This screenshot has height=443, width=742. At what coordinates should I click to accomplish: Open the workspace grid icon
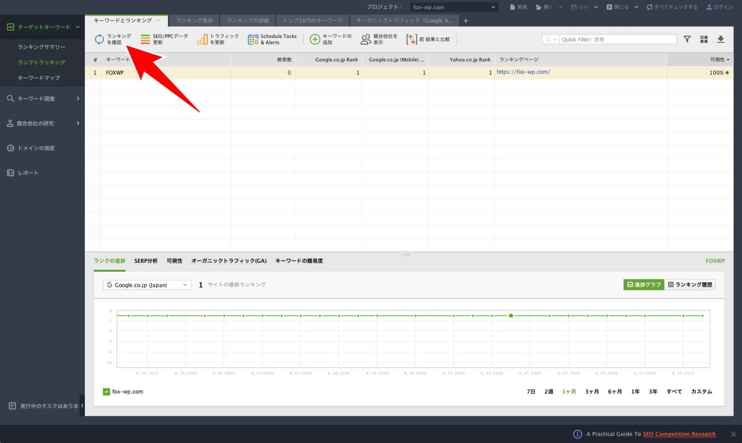[704, 39]
